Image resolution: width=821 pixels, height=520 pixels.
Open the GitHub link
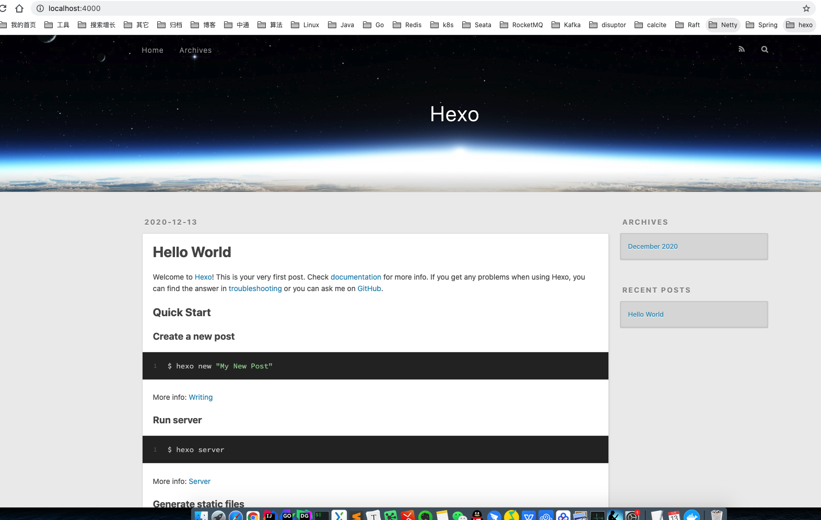[369, 288]
